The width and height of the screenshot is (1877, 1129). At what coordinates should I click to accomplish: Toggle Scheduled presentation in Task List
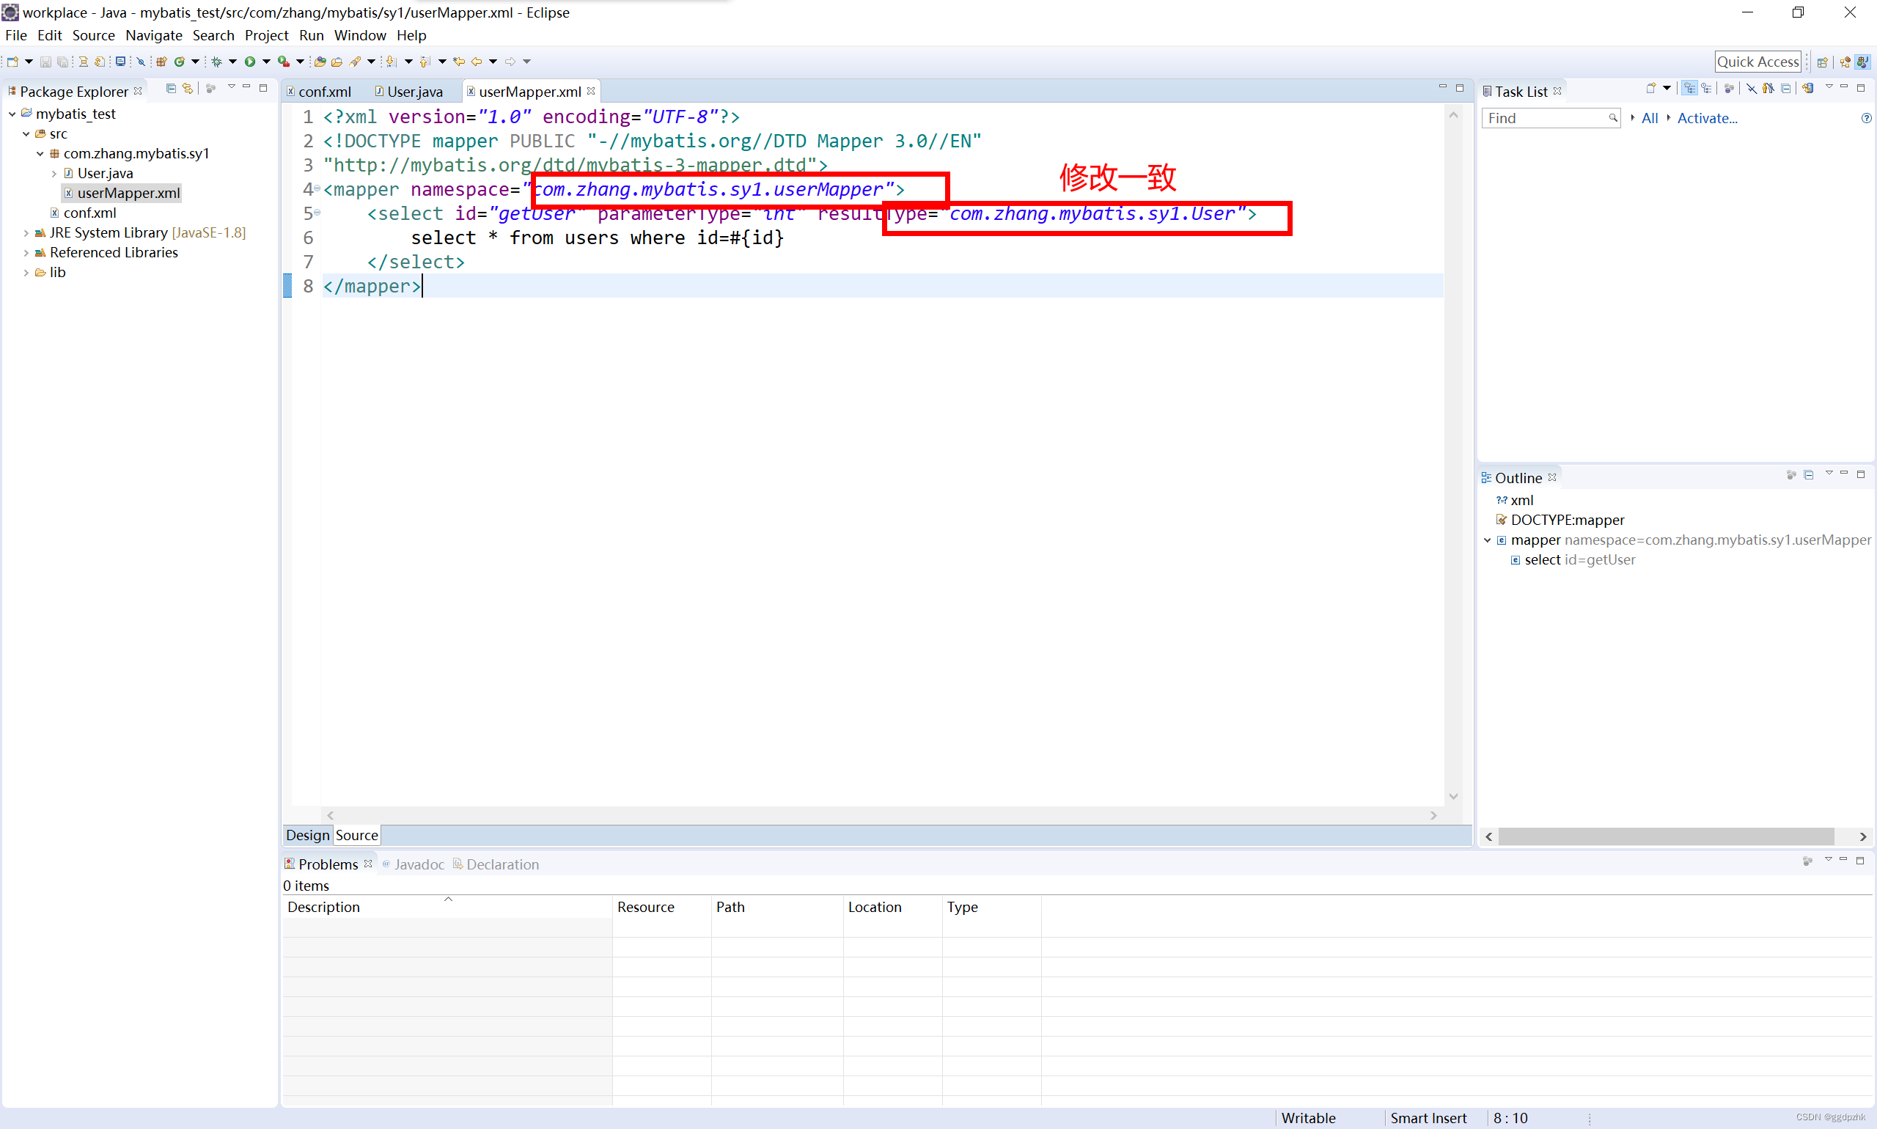click(x=1706, y=88)
